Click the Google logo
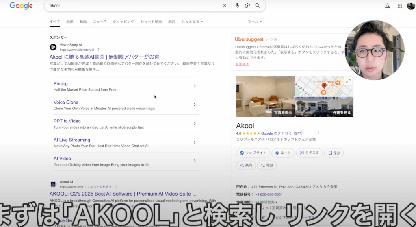The image size is (416, 227). click(x=21, y=6)
